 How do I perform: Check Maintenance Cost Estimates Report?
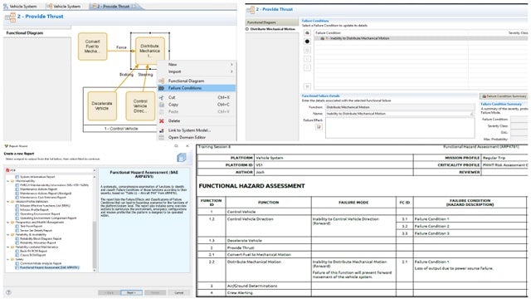tap(17, 198)
